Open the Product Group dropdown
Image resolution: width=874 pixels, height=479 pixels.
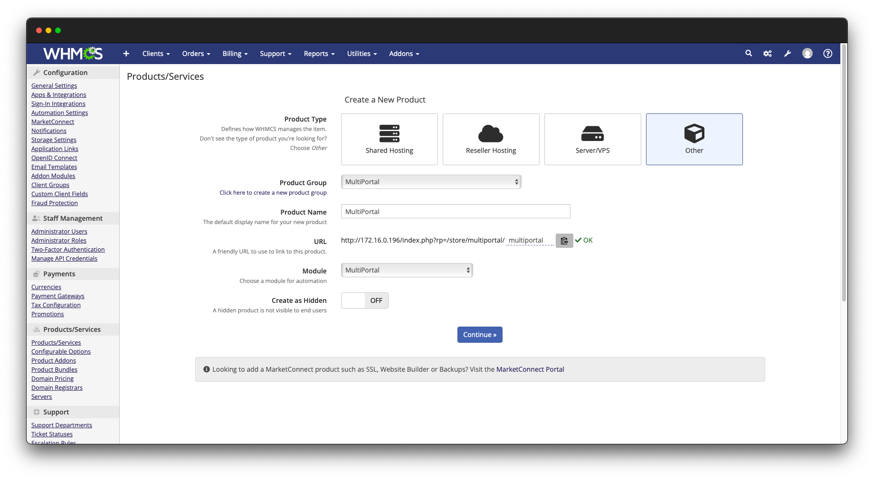coord(431,182)
